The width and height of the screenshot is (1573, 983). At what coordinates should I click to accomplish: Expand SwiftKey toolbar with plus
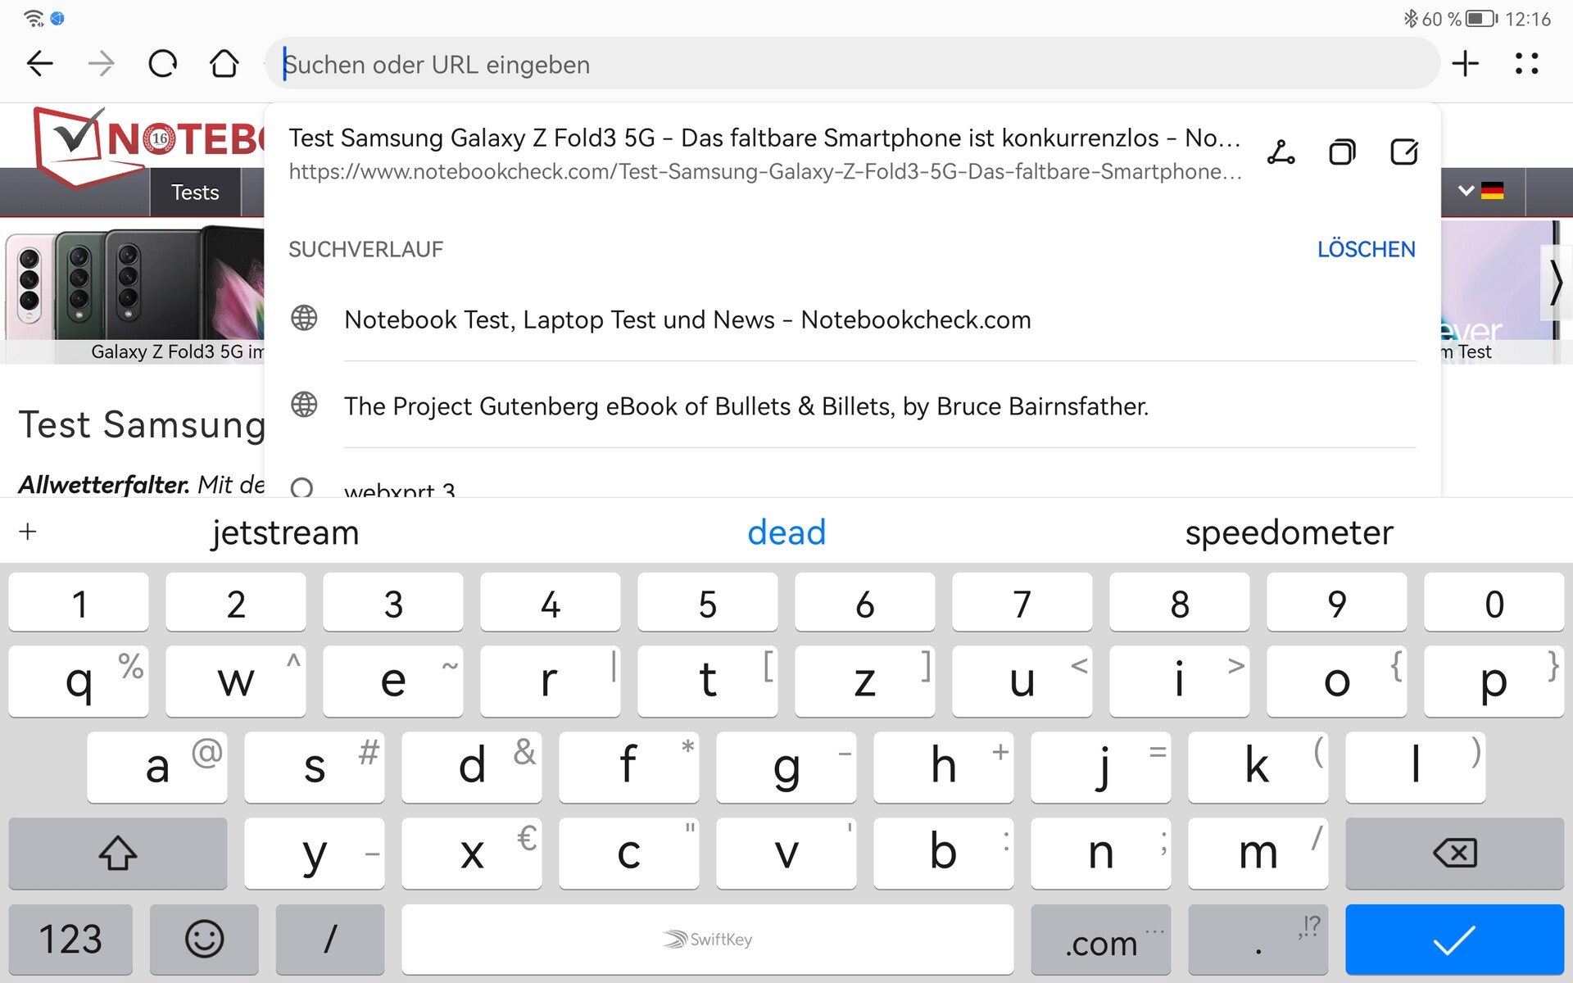28,532
